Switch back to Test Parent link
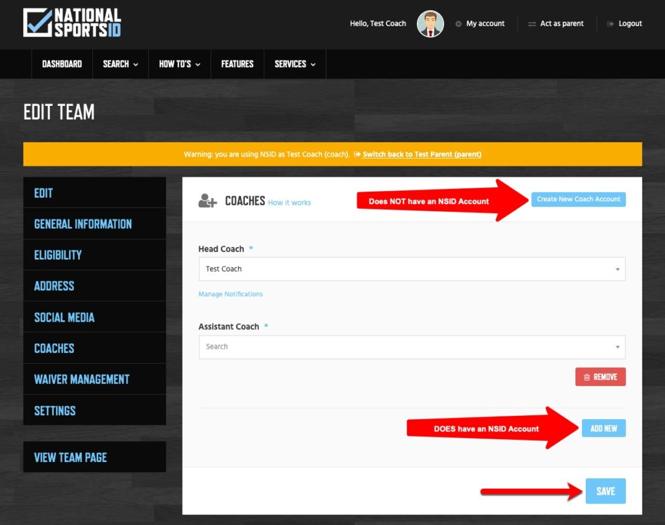 [421, 154]
